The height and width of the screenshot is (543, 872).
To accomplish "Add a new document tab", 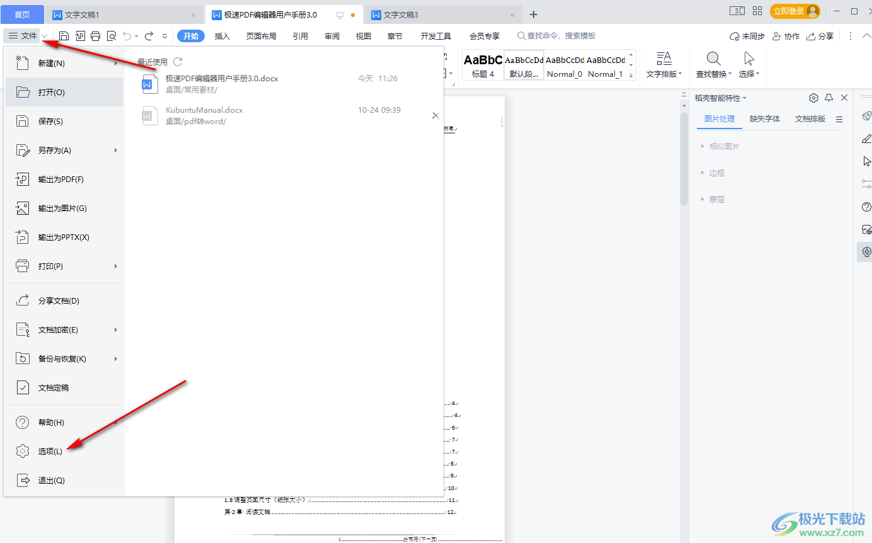I will click(x=534, y=14).
